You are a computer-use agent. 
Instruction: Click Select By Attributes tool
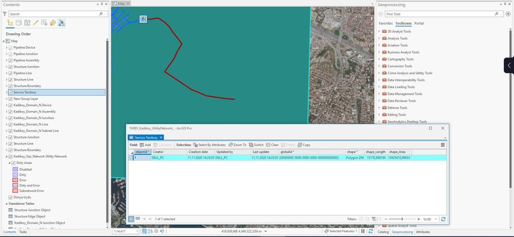tap(209, 145)
